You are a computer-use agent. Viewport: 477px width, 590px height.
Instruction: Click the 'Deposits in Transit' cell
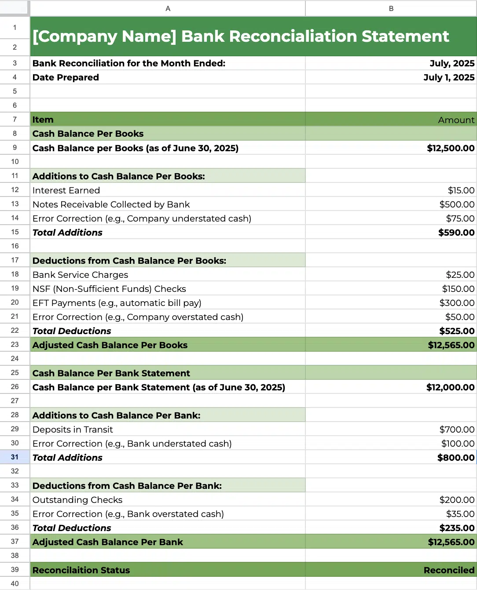pos(168,429)
